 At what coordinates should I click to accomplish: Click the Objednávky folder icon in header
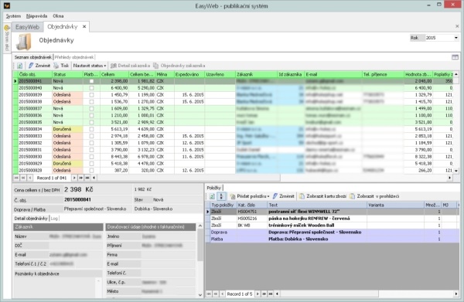(24, 42)
